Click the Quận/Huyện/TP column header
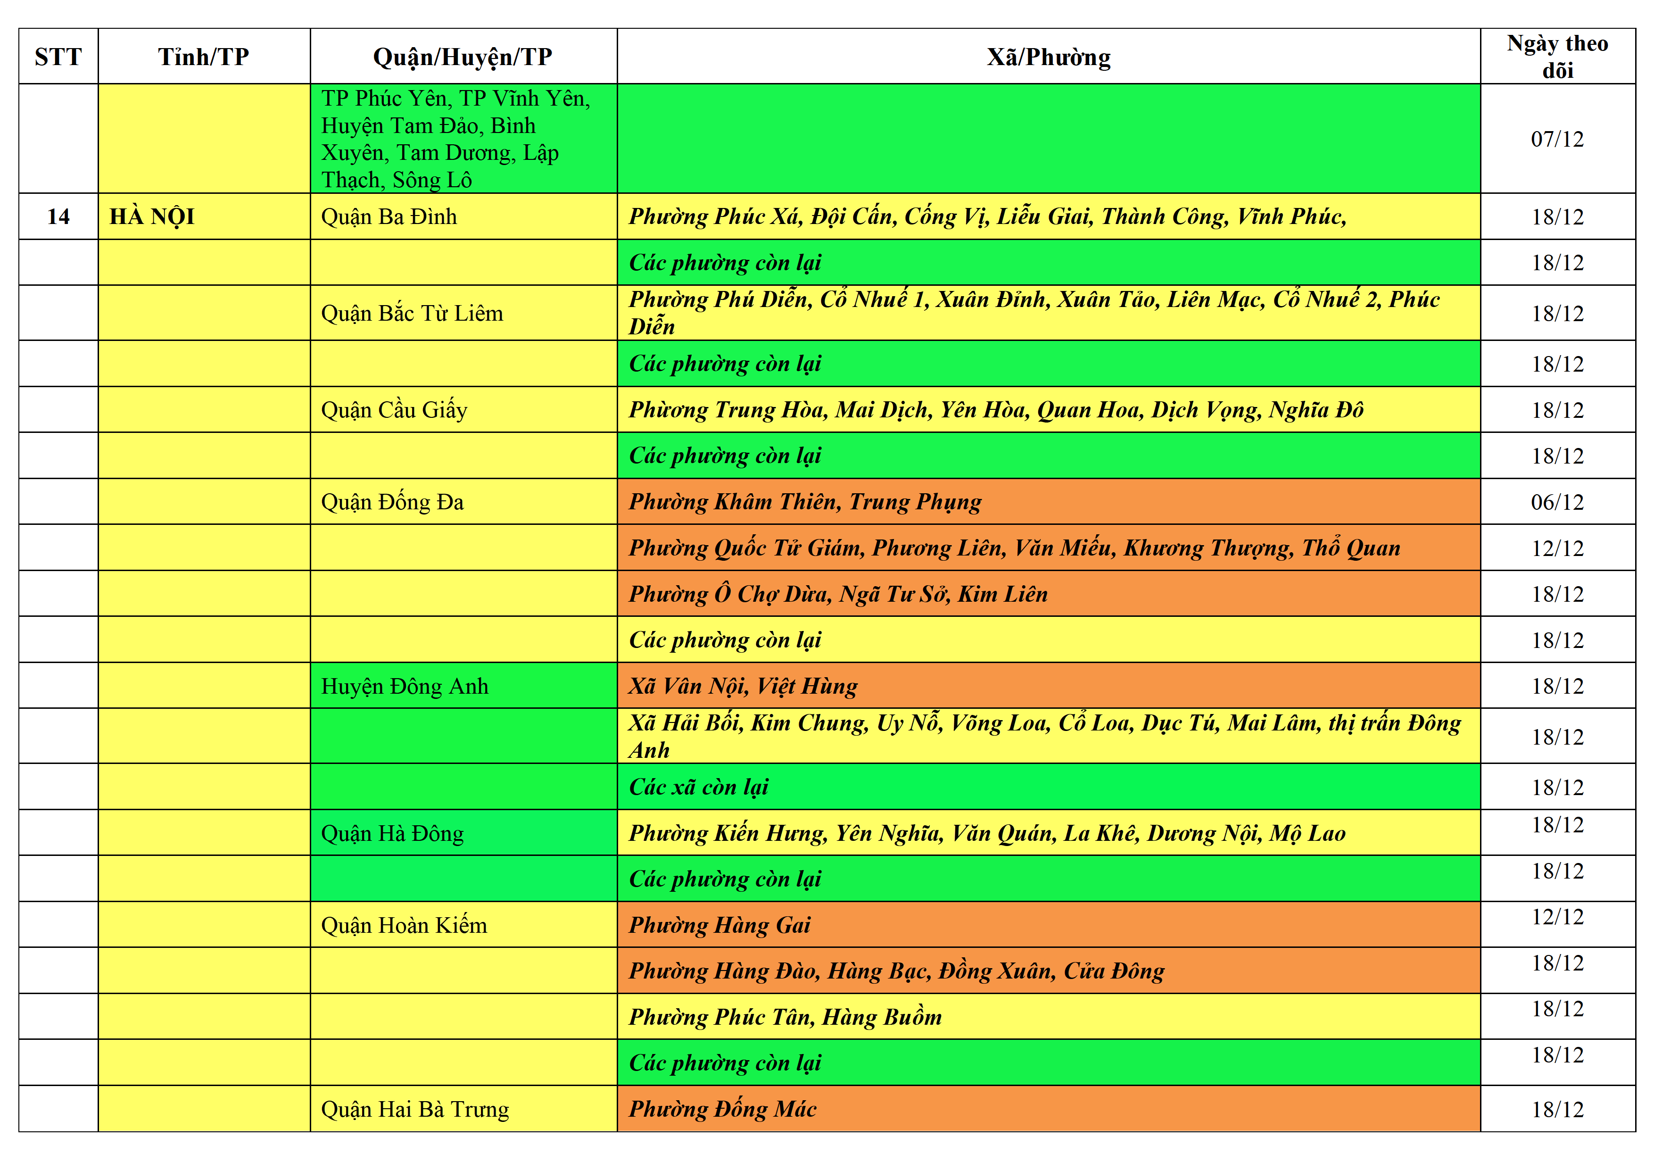 click(x=463, y=56)
